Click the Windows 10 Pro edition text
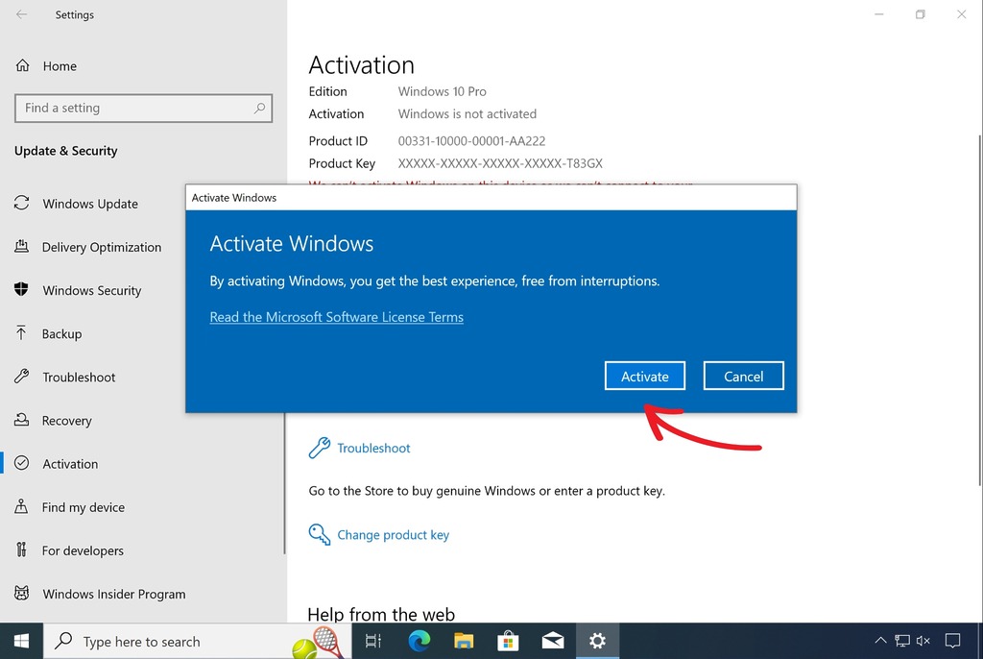The width and height of the screenshot is (983, 659). 442,91
